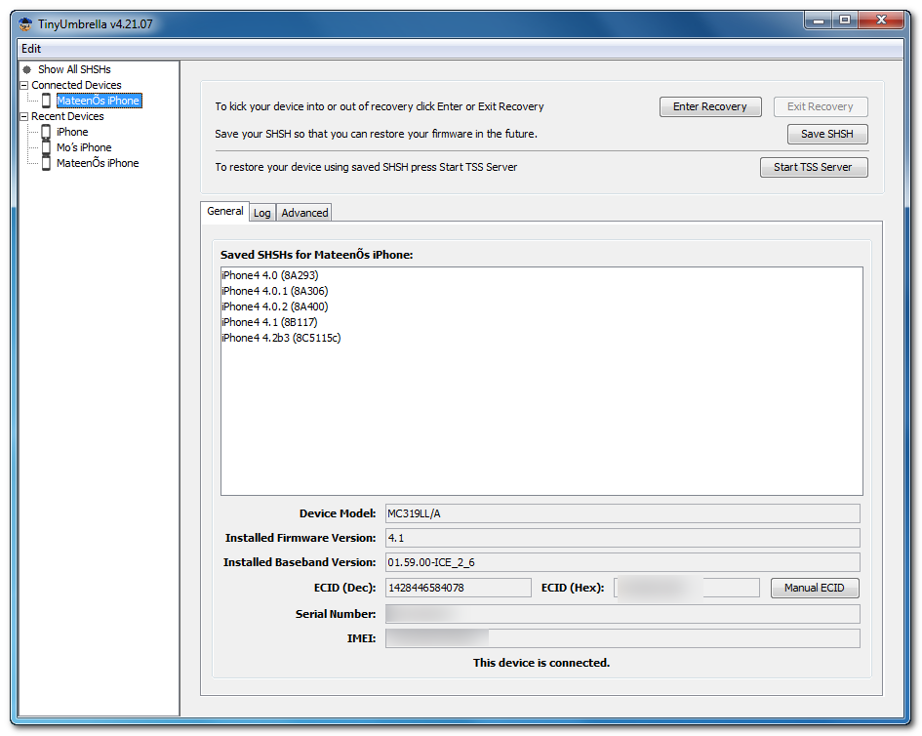Image resolution: width=922 pixels, height=736 pixels.
Task: Collapse the Recent Devices tree node
Action: (x=24, y=116)
